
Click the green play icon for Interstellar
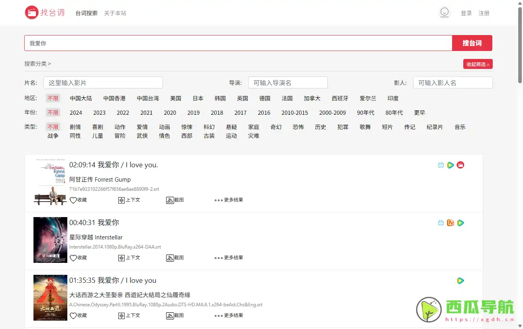460,223
